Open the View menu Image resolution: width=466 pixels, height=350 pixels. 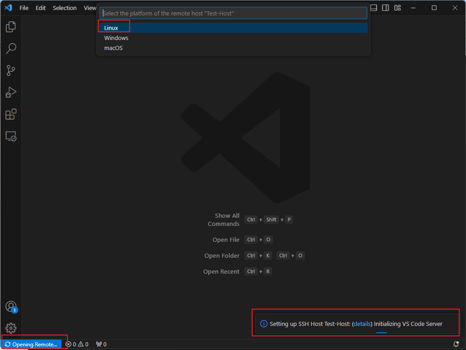tap(90, 8)
